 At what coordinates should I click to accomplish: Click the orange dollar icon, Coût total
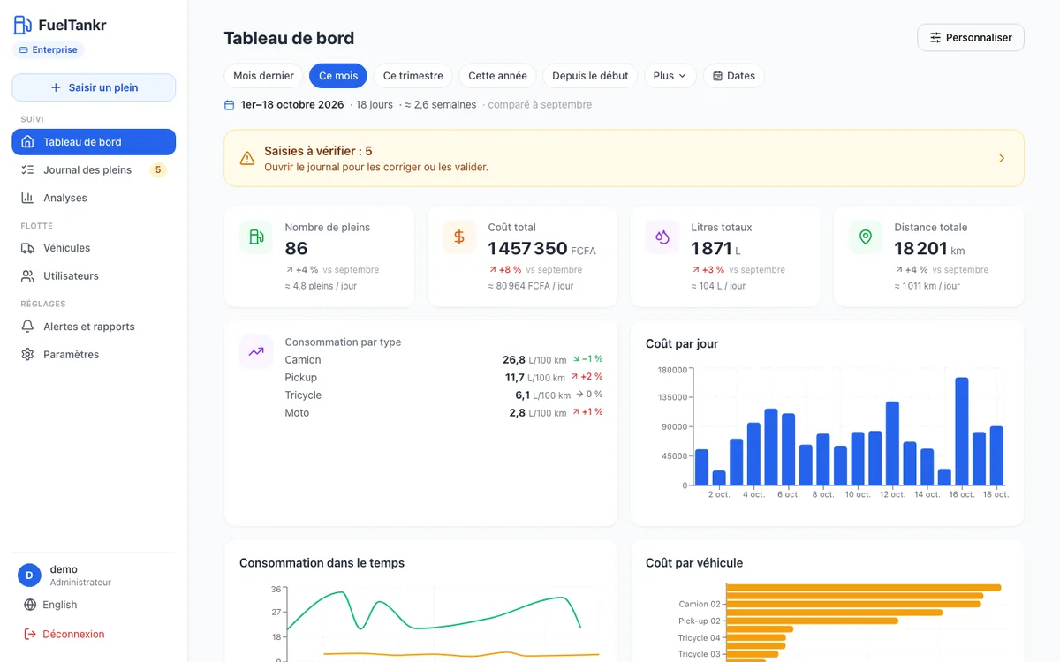[x=459, y=237]
